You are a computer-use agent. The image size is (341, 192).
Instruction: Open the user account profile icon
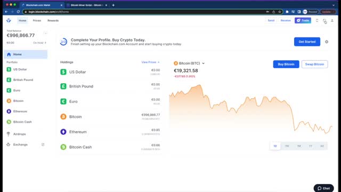pos(332,20)
